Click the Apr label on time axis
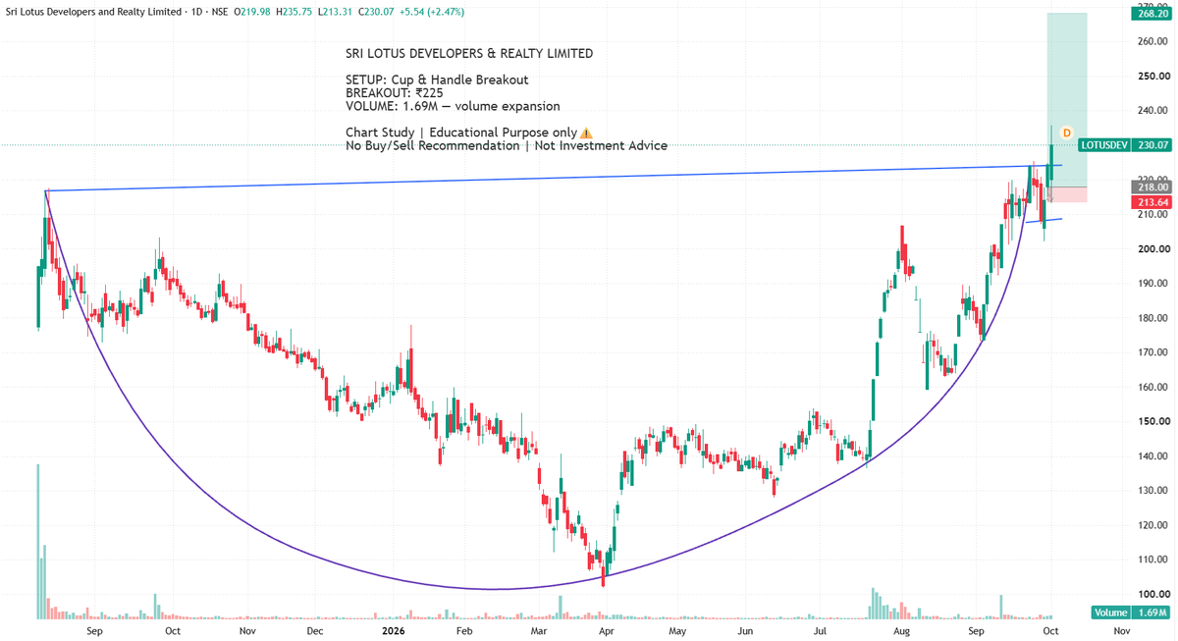 tap(606, 632)
